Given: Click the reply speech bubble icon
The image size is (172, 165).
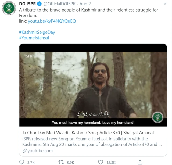Looking at the screenshot, I should point(22,162).
